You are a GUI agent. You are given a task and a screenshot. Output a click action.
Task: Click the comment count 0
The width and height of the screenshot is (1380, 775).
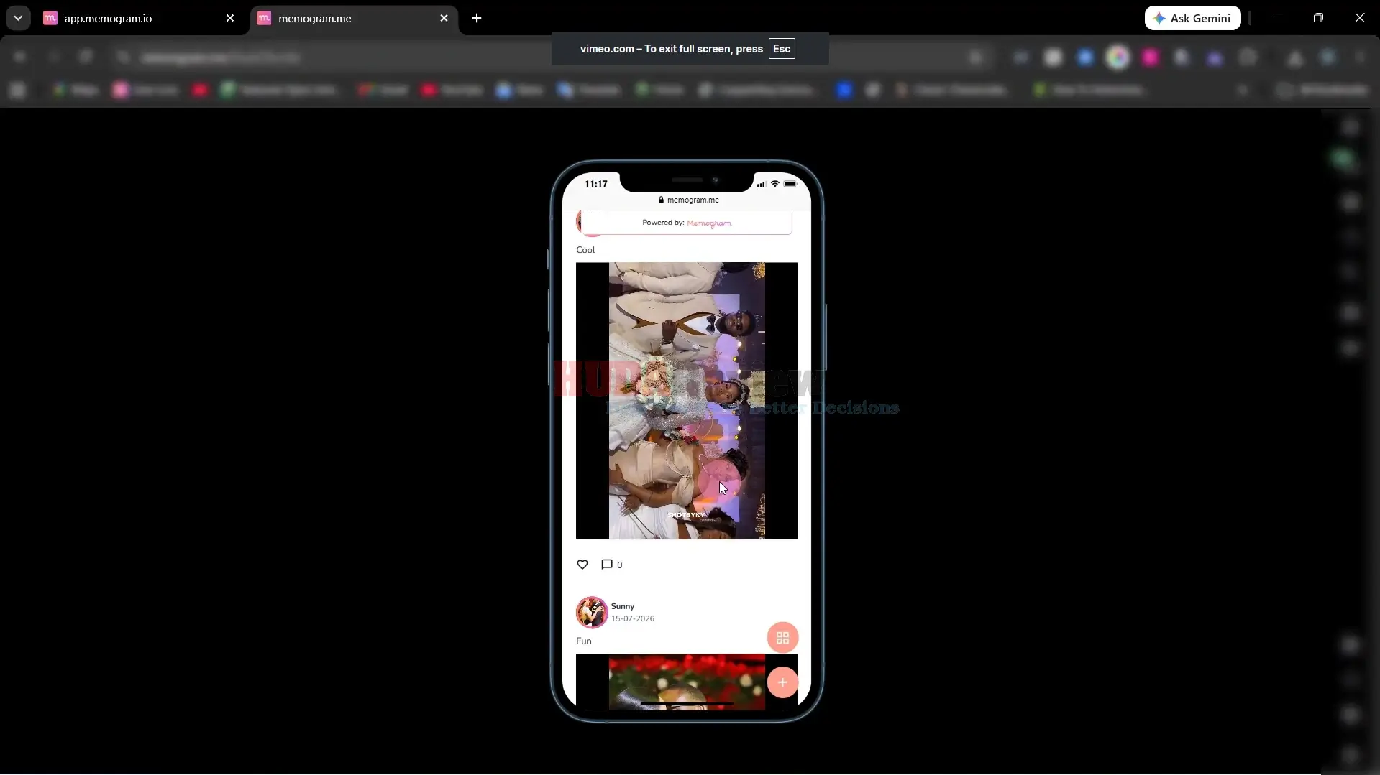pos(620,565)
